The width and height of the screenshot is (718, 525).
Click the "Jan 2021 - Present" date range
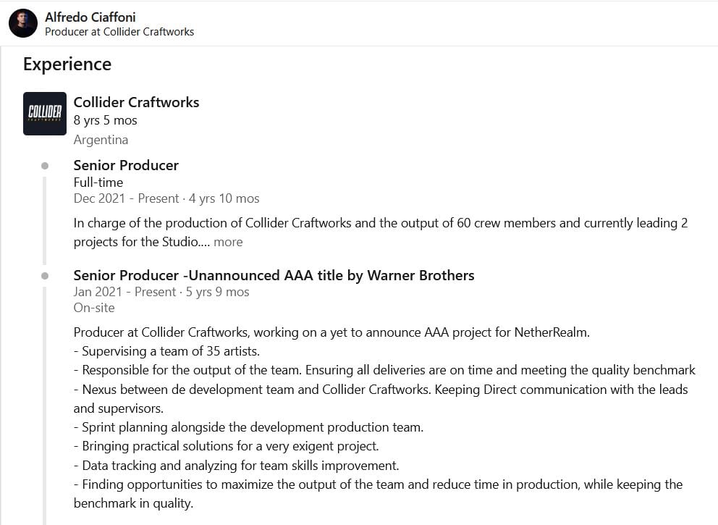[x=124, y=292]
